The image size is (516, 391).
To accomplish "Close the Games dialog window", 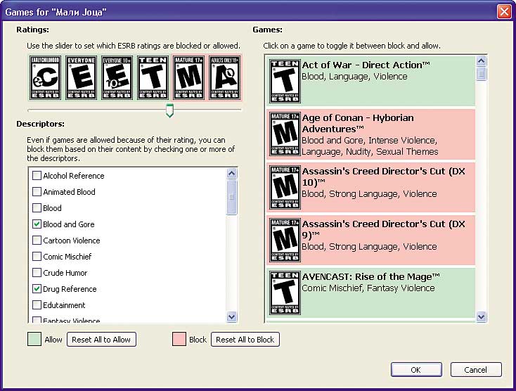I will coord(504,12).
